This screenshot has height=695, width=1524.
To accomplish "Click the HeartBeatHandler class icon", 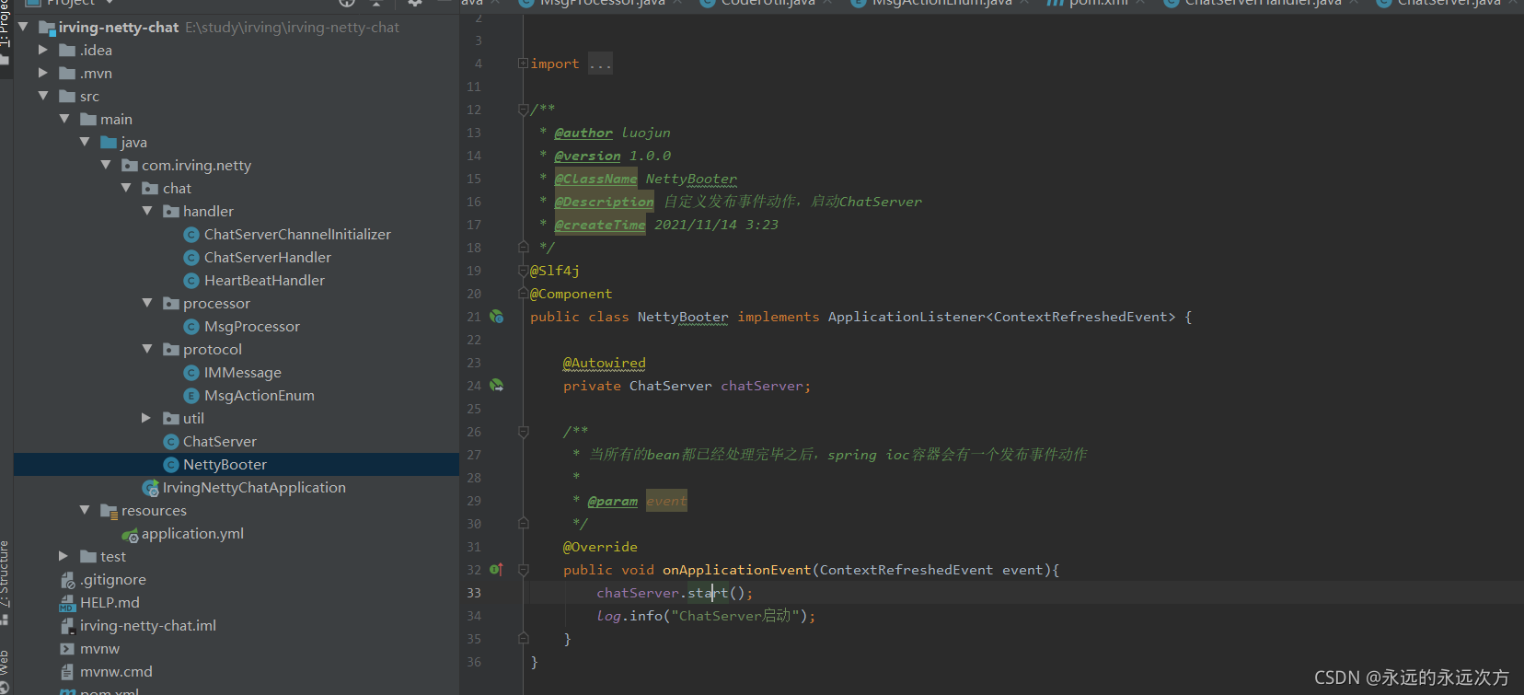I will coord(191,281).
